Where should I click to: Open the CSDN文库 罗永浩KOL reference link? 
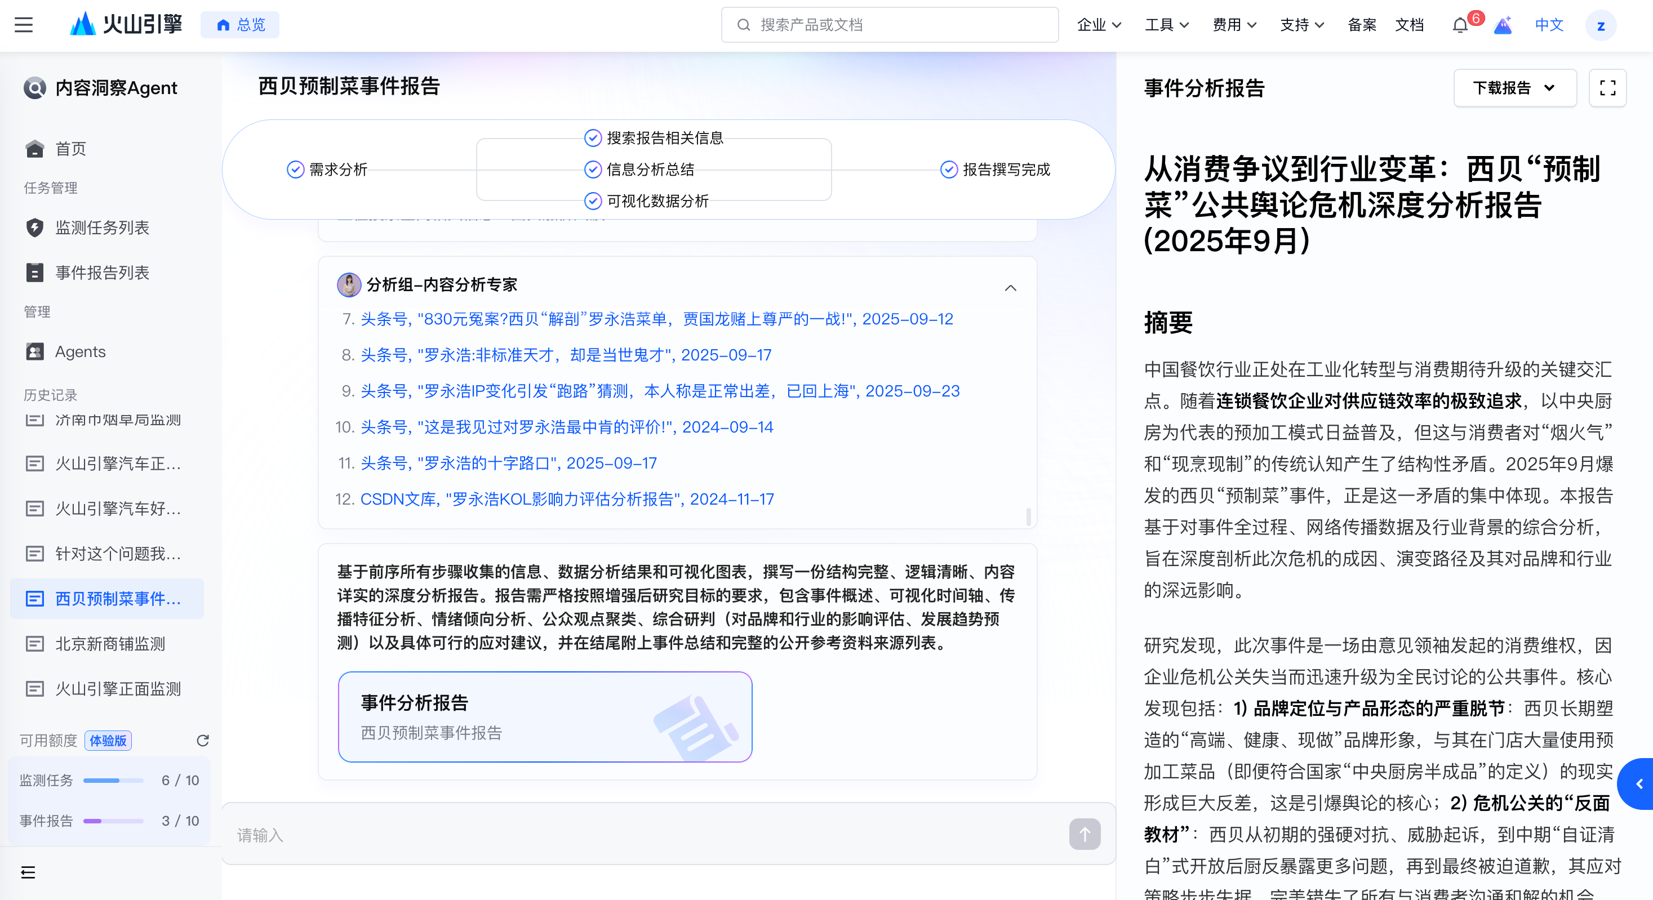(567, 499)
